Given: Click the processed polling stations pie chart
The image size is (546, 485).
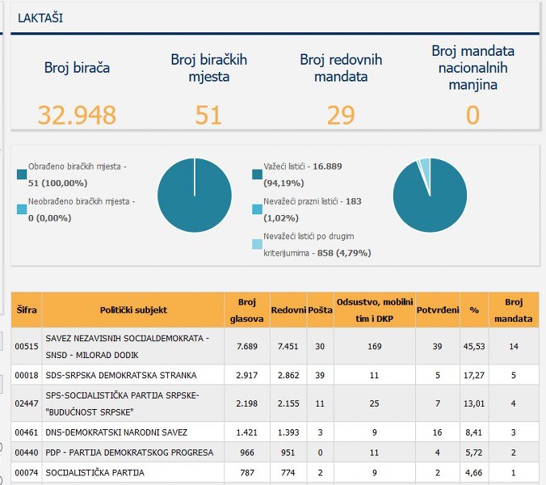Looking at the screenshot, I should tap(195, 196).
